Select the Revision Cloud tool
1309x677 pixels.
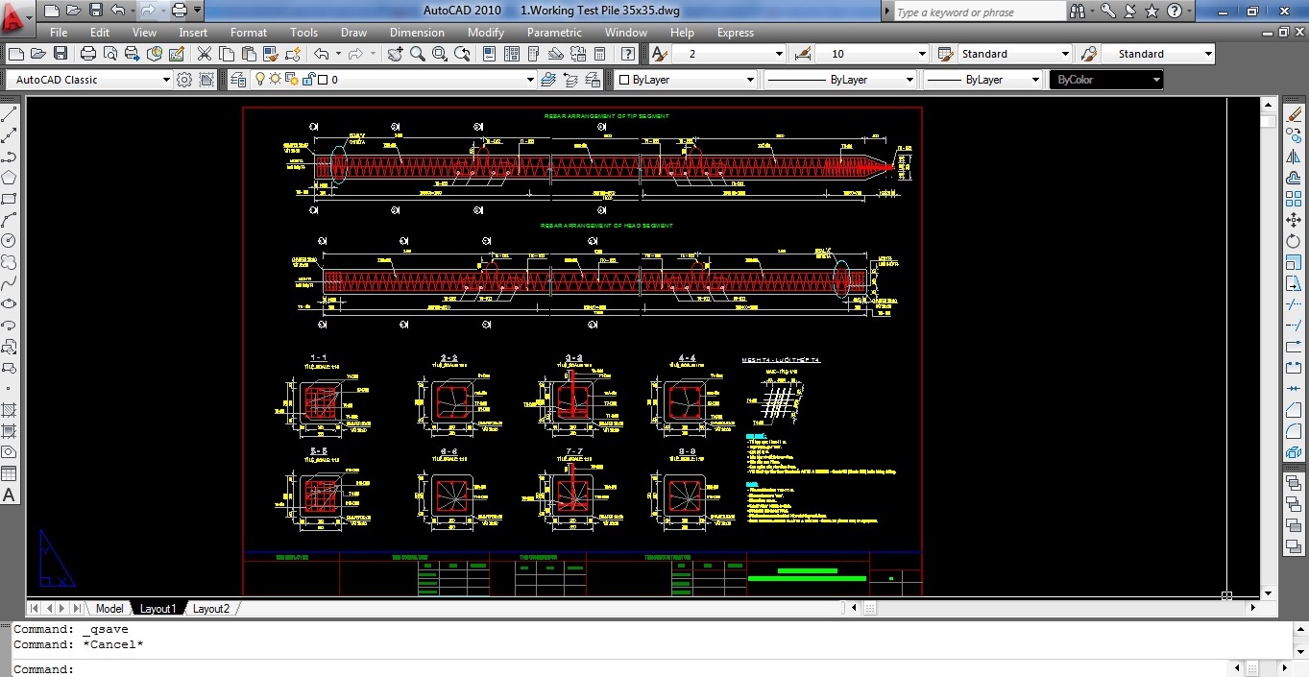pos(9,261)
